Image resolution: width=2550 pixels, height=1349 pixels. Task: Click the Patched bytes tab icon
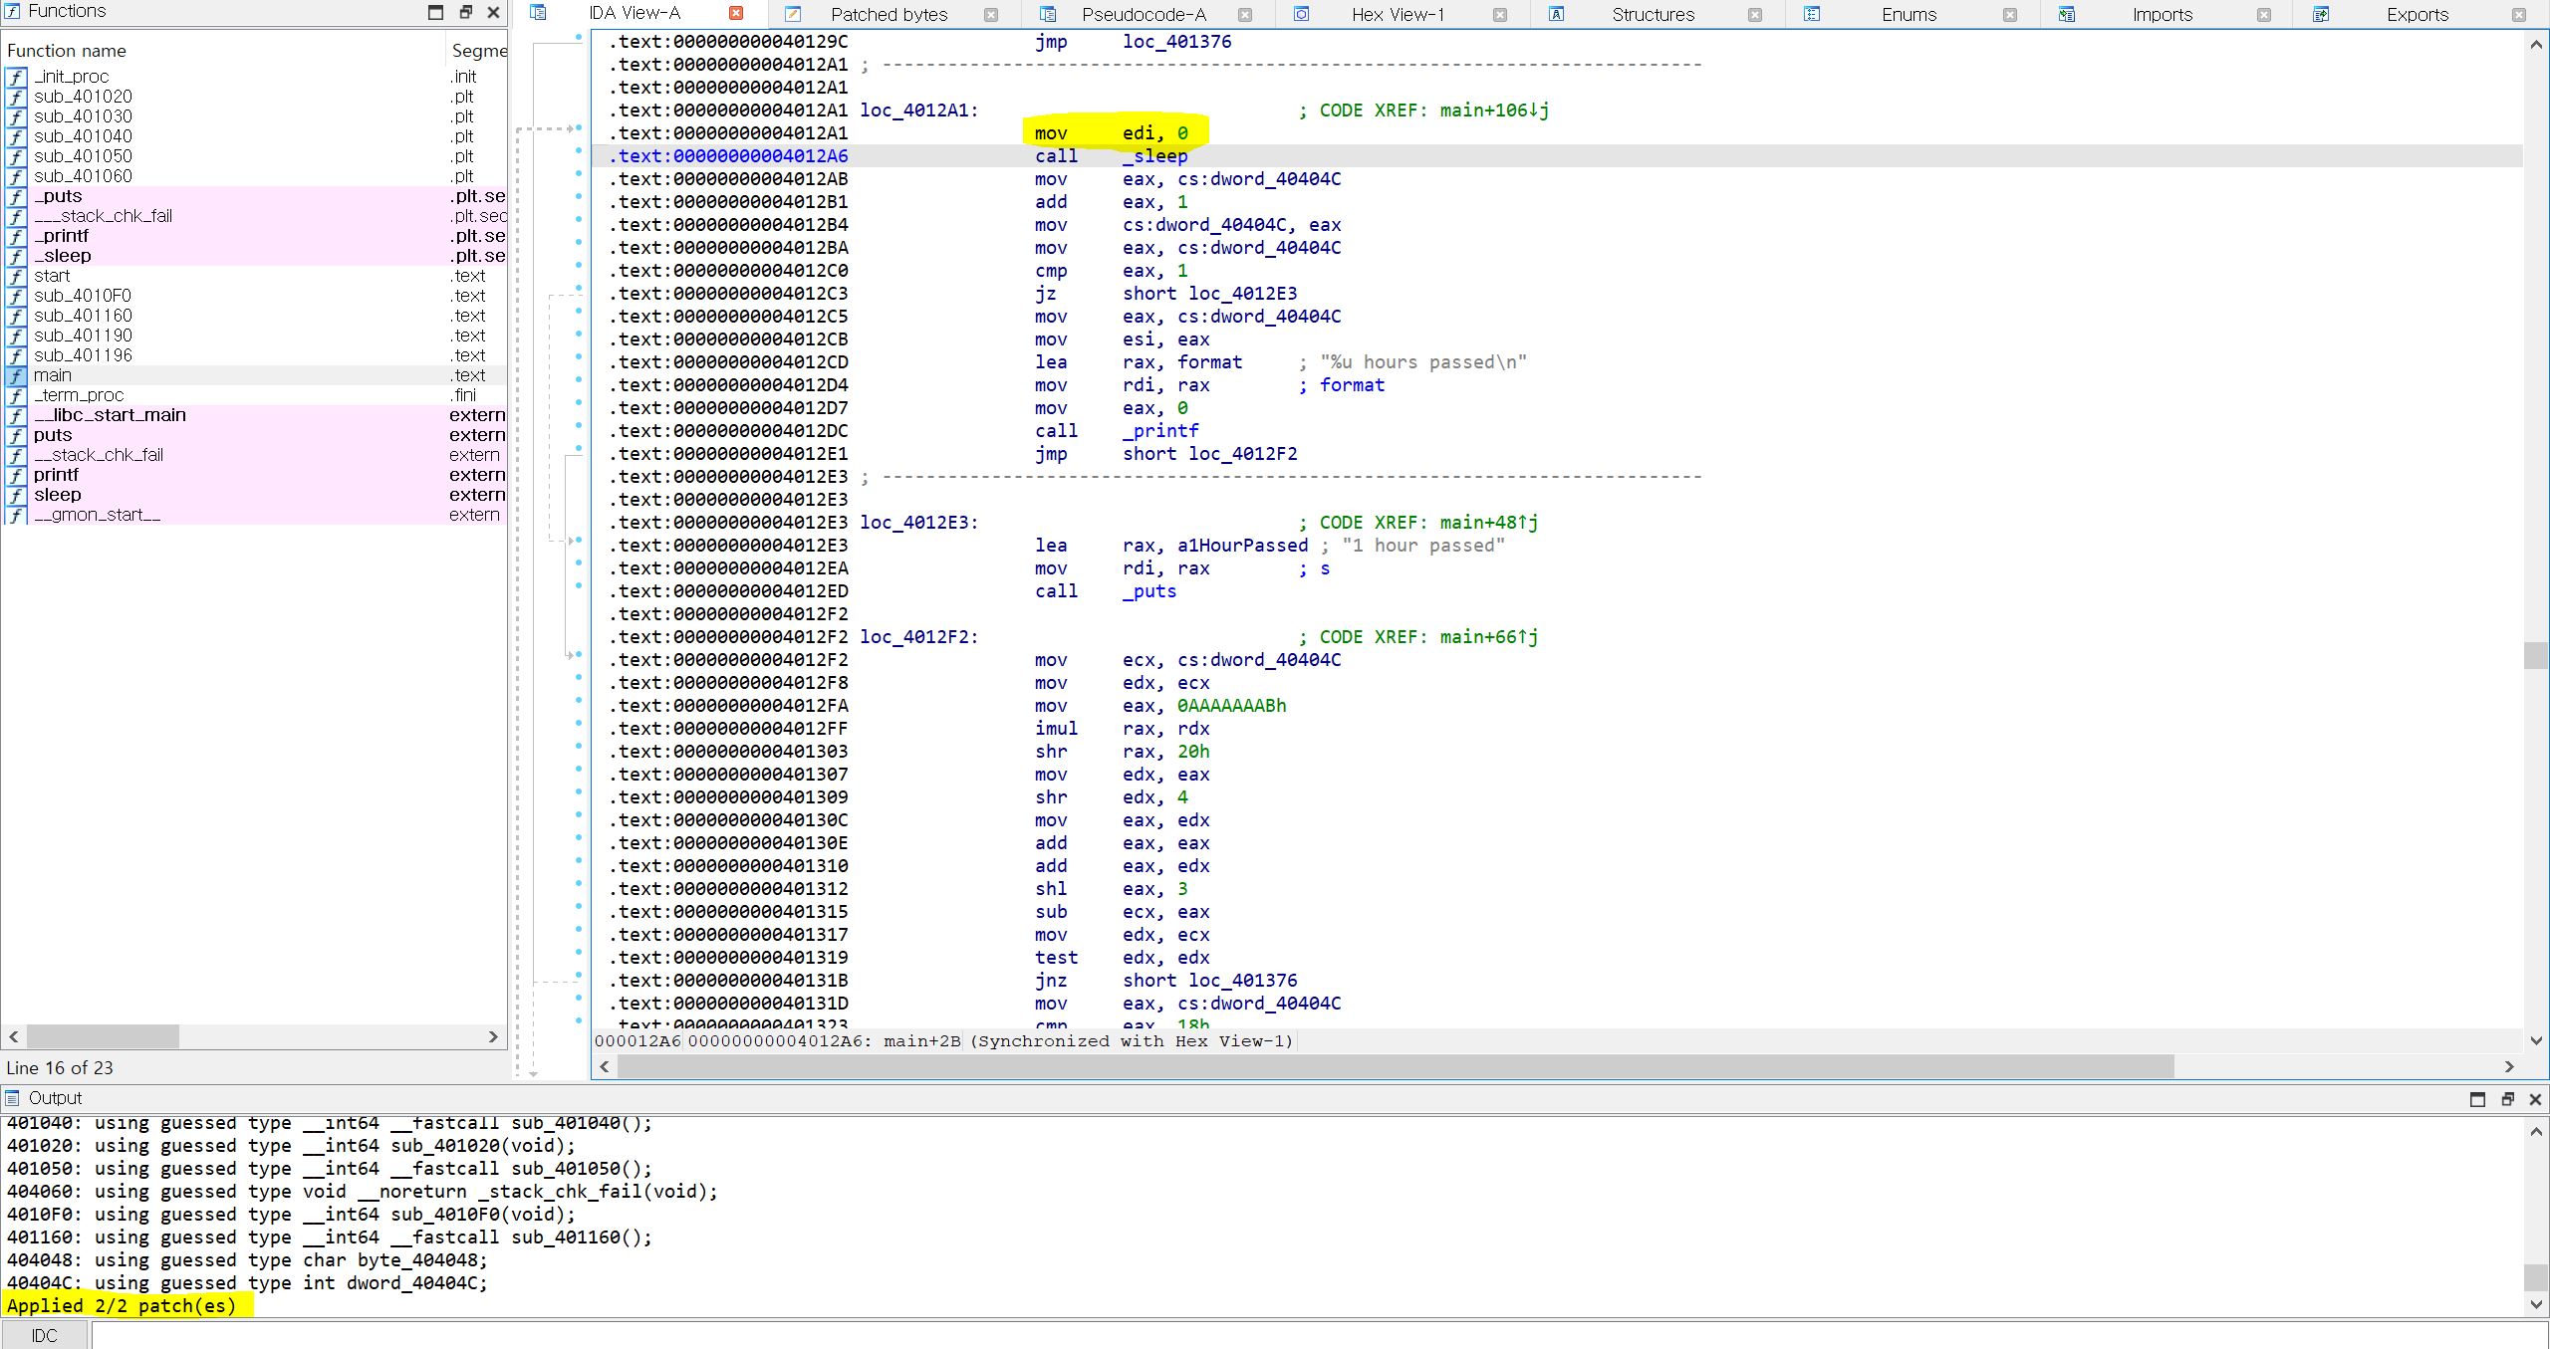click(793, 14)
